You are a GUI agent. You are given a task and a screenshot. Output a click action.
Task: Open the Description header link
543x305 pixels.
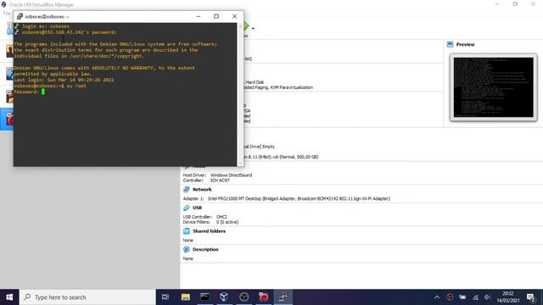(205, 249)
